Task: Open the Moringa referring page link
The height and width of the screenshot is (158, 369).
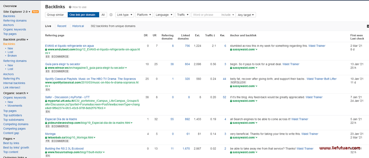Action: (x=50, y=134)
